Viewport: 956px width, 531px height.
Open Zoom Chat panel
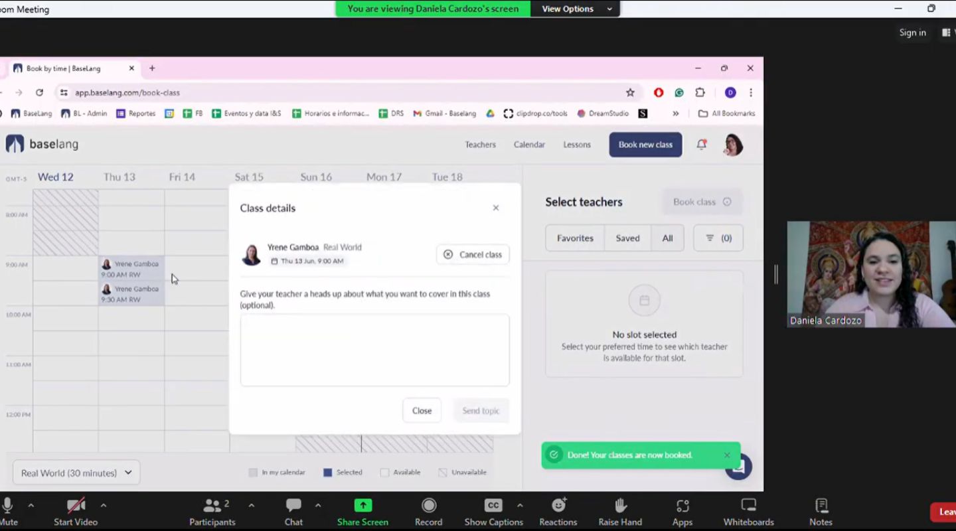293,512
